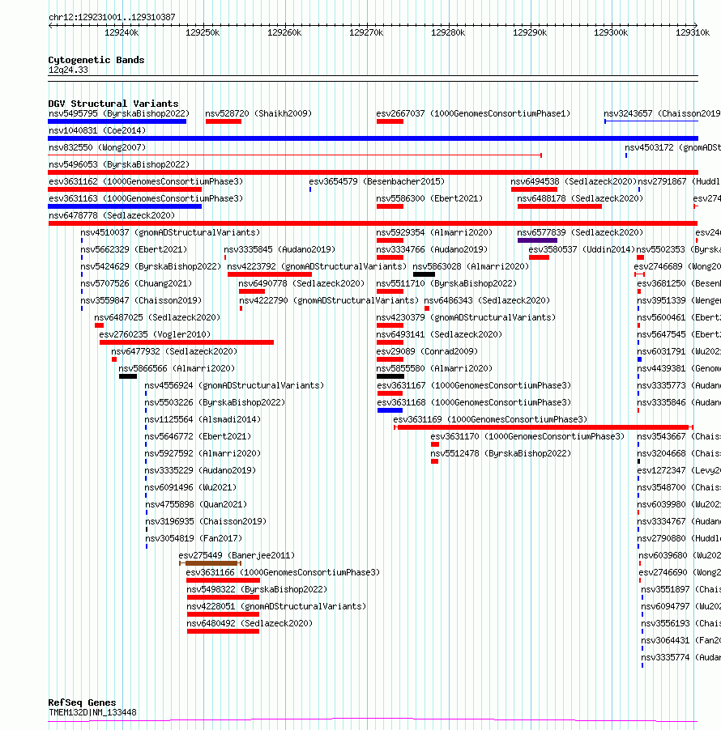Select nsv4230379 (gnomADStructuralVariants) label
Viewport: 721px width, 730px height.
pyautogui.click(x=466, y=317)
